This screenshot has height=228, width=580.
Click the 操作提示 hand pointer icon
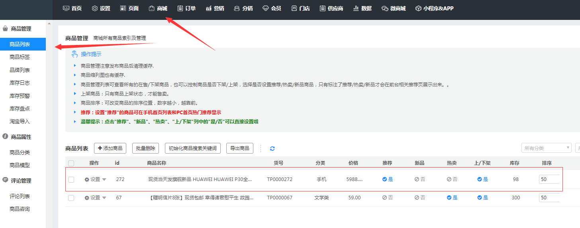coord(74,55)
